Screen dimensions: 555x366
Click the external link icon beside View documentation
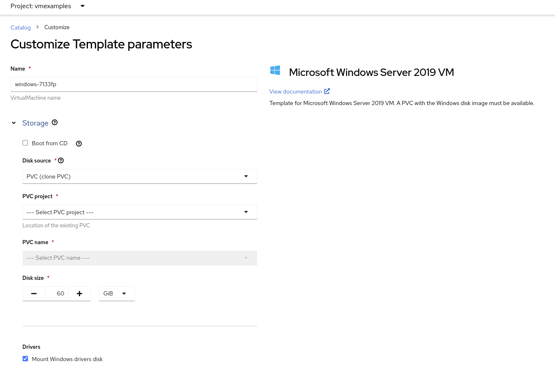click(x=327, y=91)
